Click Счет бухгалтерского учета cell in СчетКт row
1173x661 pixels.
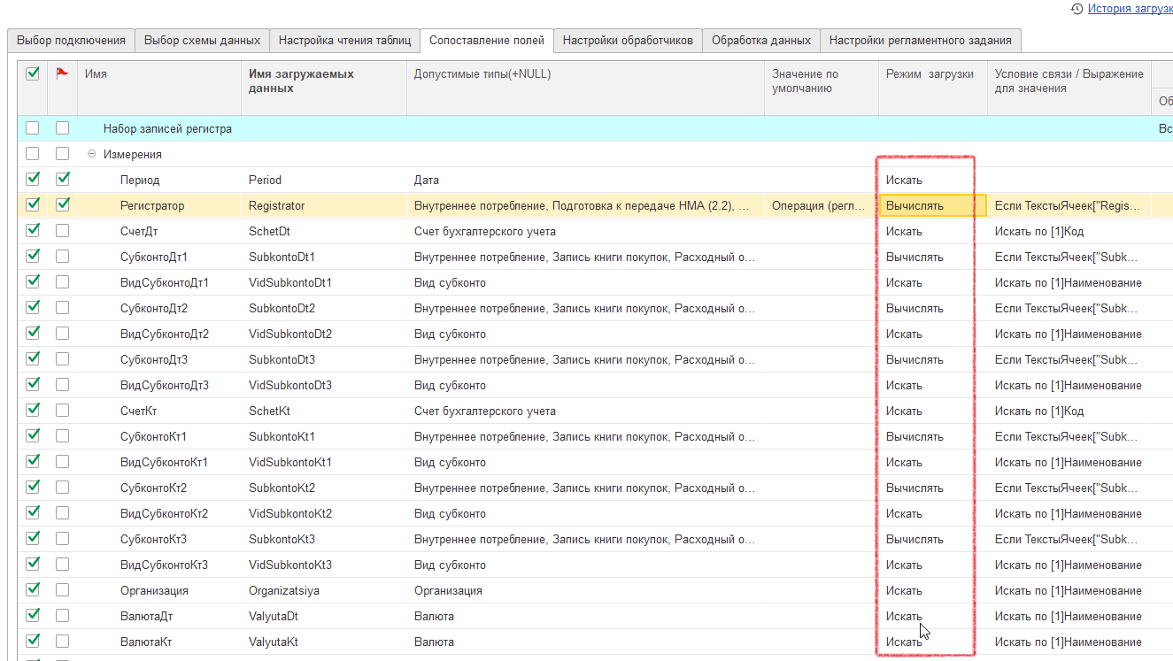(585, 411)
